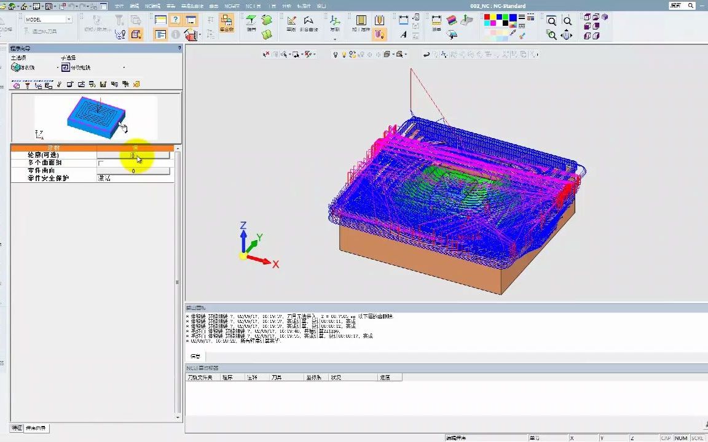
Task: Open the MODEL dropdown list
Action: [68, 20]
